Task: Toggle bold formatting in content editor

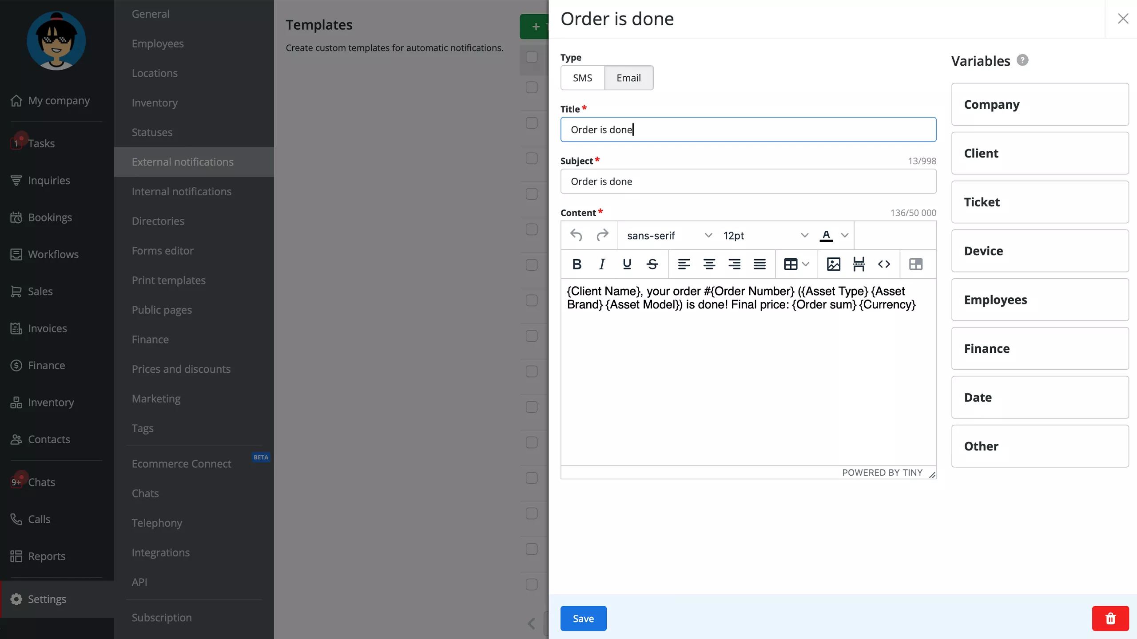Action: [576, 264]
